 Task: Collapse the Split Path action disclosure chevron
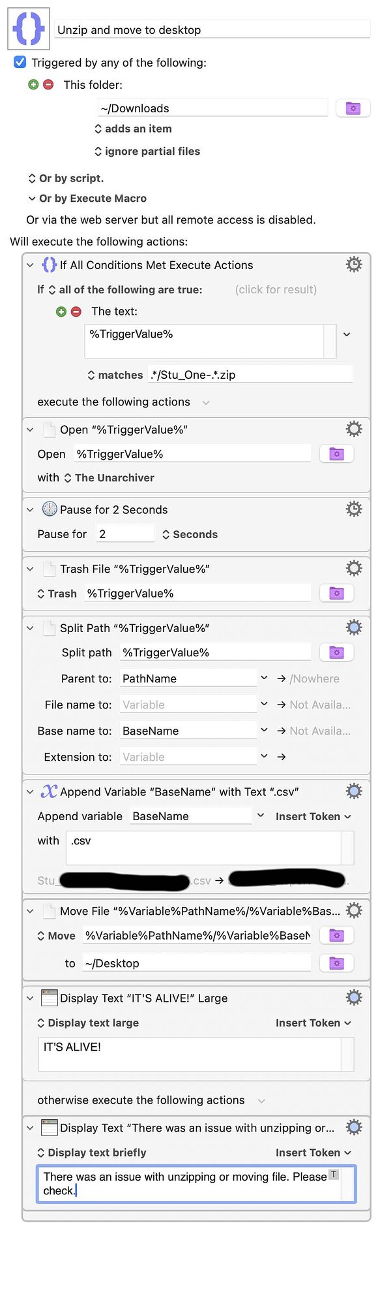[30, 628]
